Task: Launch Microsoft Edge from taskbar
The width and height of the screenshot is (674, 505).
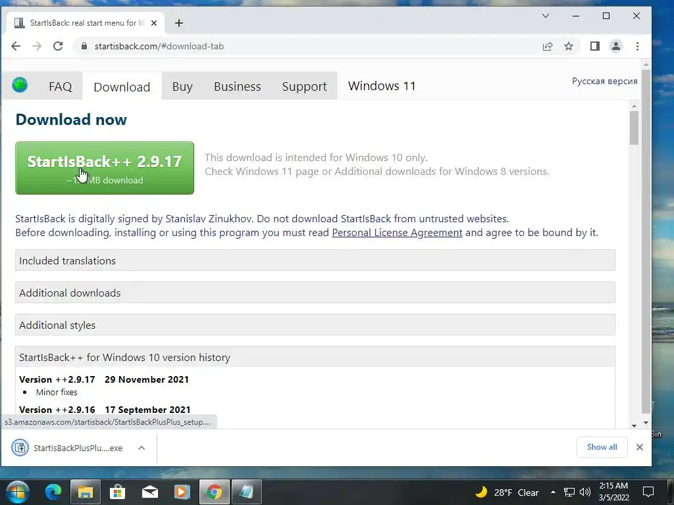Action: click(53, 492)
